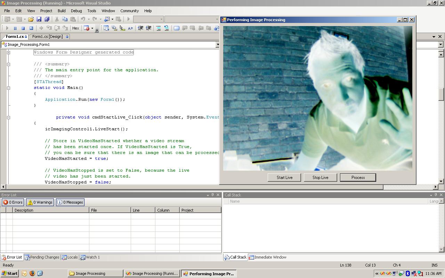Toggle the 0 Errors filter
This screenshot has height=278, width=445.
click(x=13, y=202)
